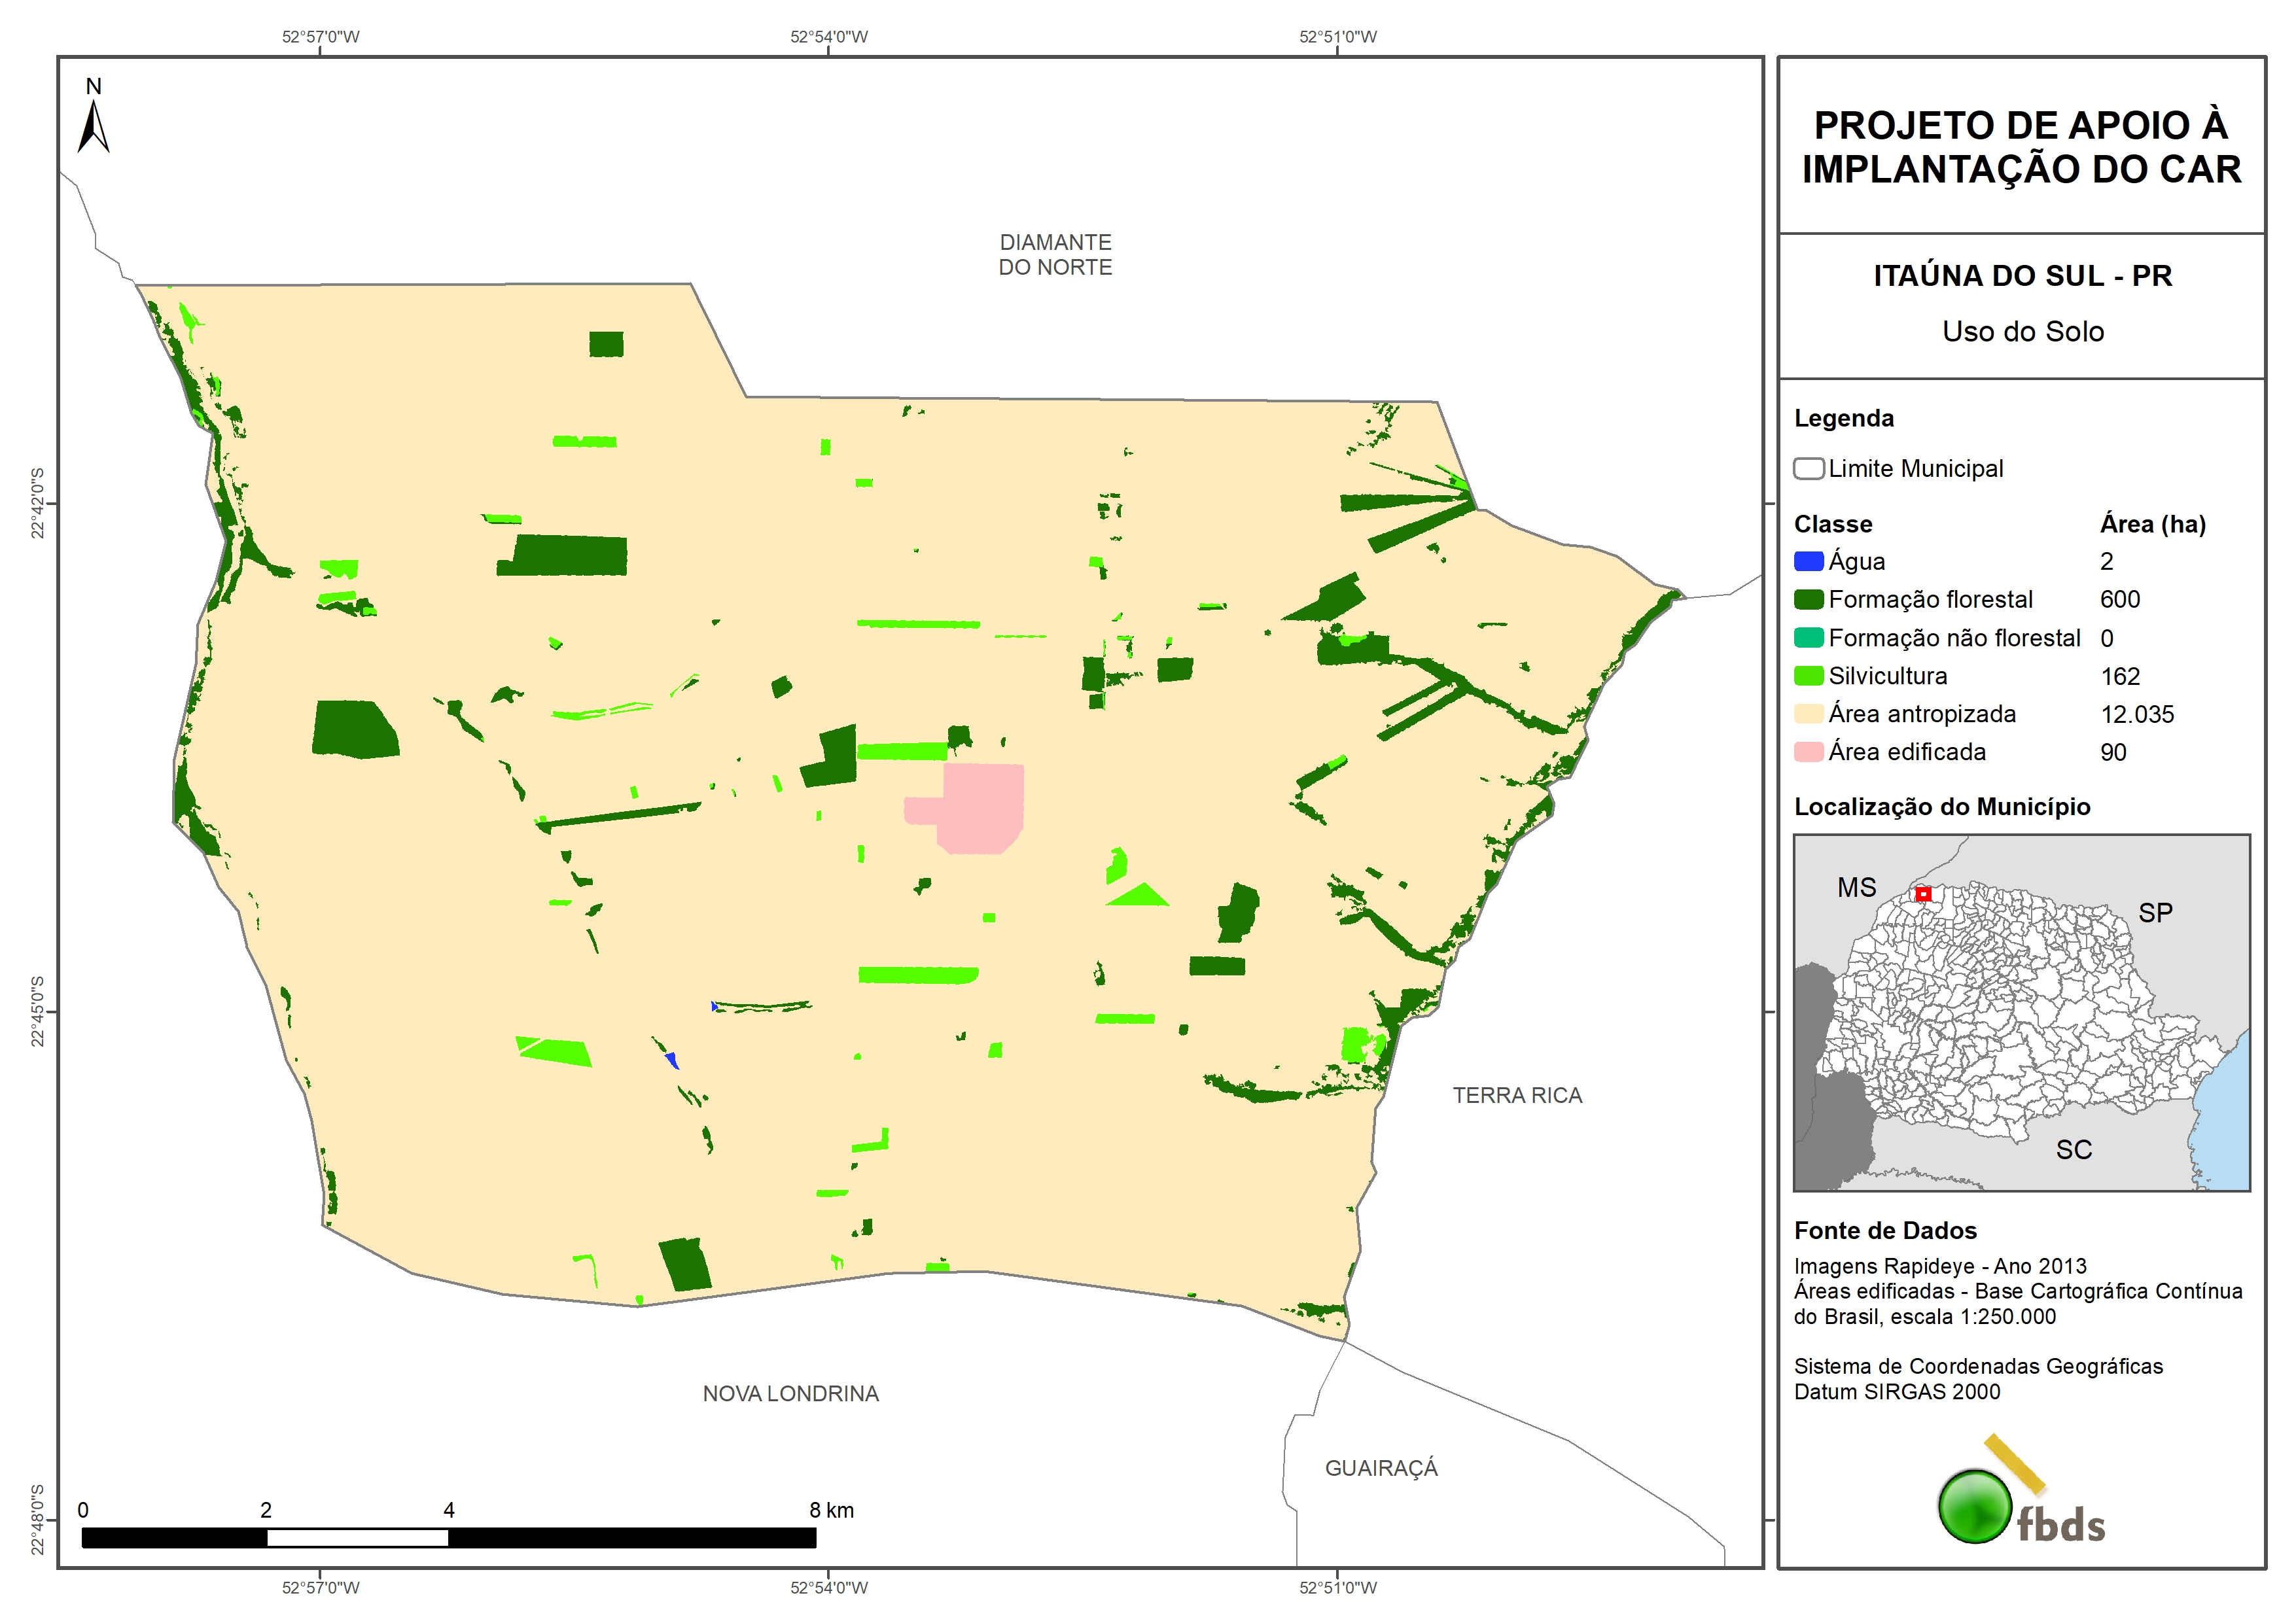The height and width of the screenshot is (1623, 2296).
Task: Click the Limite Municipal legend symbol
Action: click(1808, 468)
